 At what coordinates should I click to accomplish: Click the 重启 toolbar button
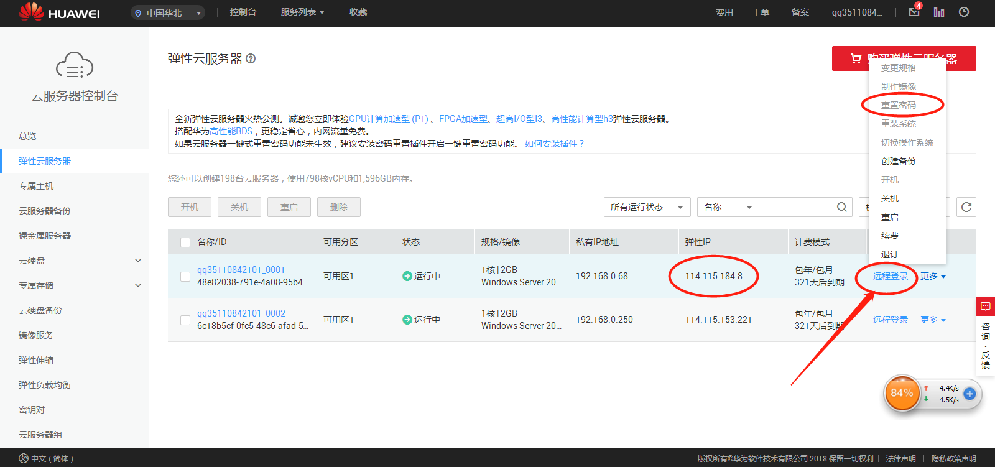[x=289, y=207]
